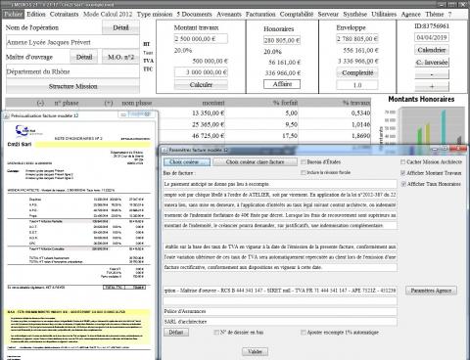The width and height of the screenshot is (470, 360).
Task: Open the Utilitaires menu
Action: [384, 14]
